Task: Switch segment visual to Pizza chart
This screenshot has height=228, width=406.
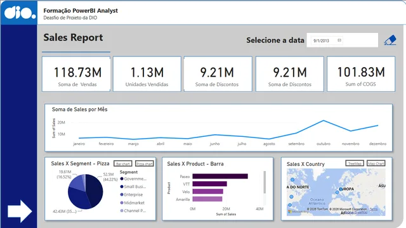Action: [x=144, y=163]
